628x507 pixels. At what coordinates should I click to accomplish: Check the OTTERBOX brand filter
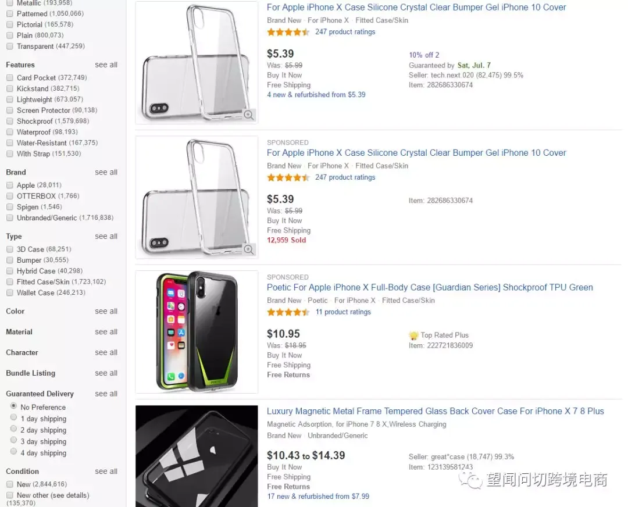click(x=10, y=196)
